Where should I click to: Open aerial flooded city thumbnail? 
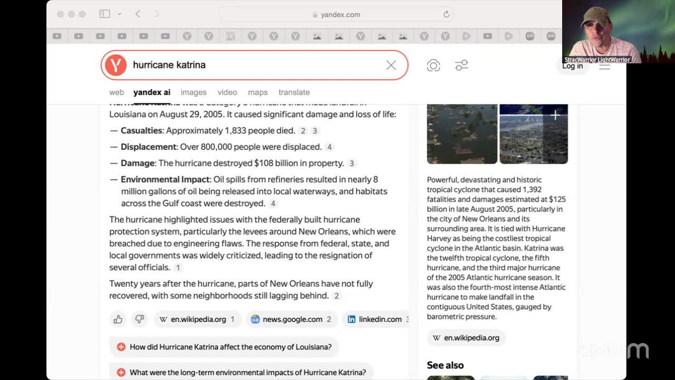point(534,140)
